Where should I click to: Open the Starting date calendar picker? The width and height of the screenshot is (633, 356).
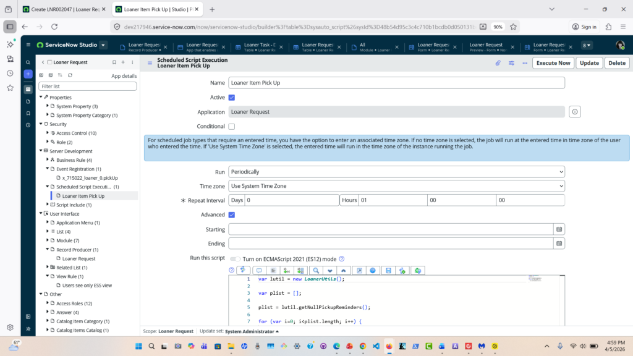tap(559, 229)
